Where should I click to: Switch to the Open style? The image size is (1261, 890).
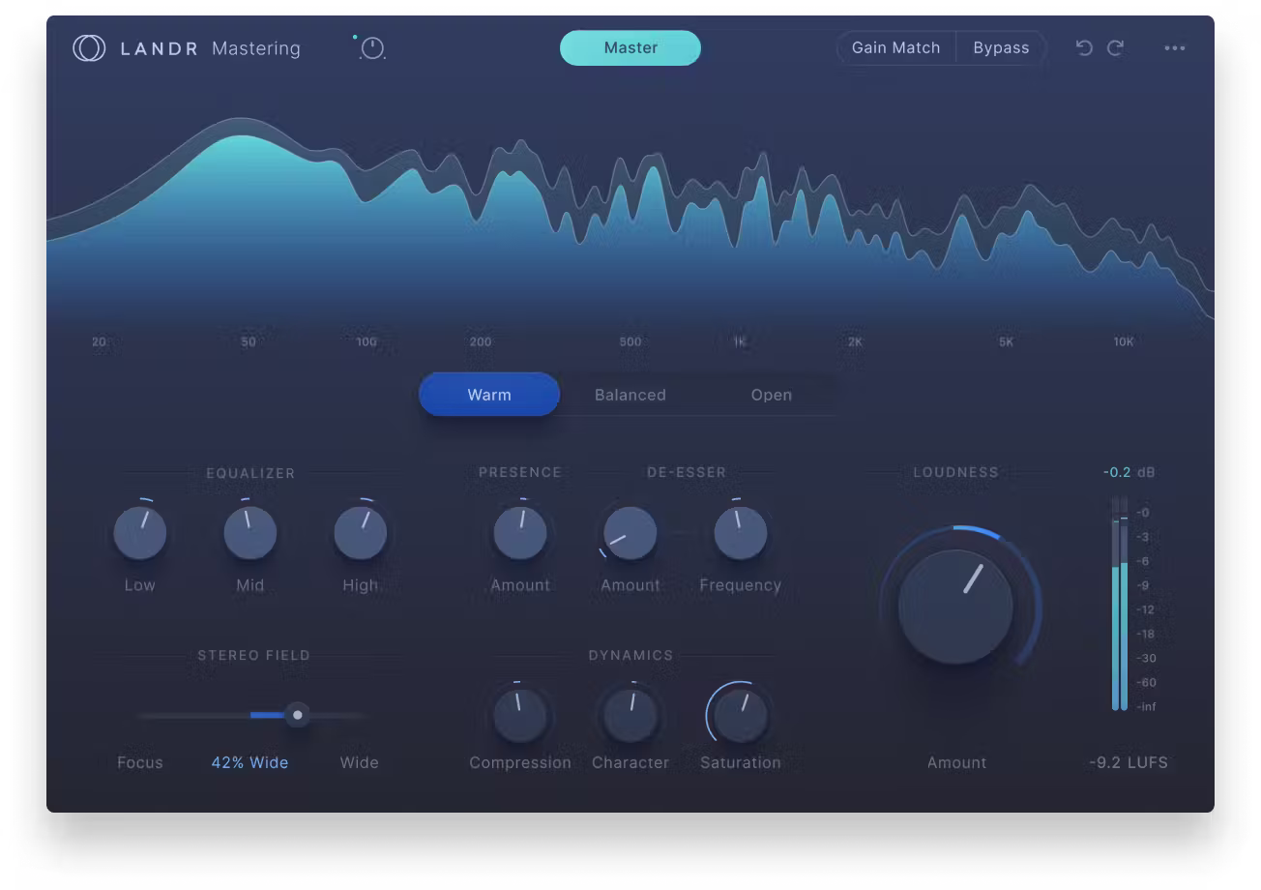[x=772, y=395]
